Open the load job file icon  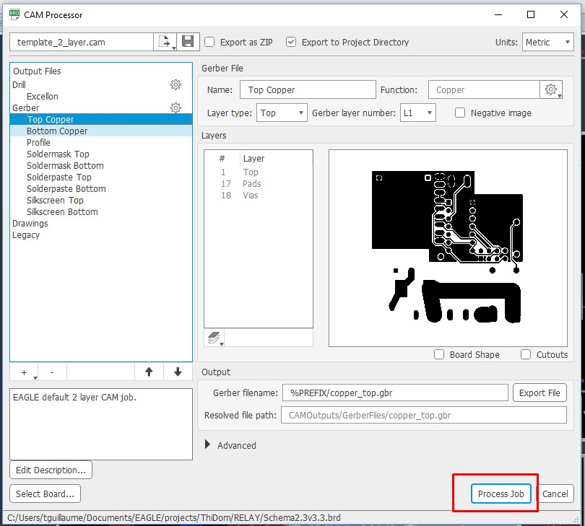[168, 41]
